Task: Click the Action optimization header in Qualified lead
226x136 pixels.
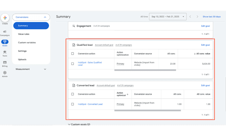Action: point(123,54)
